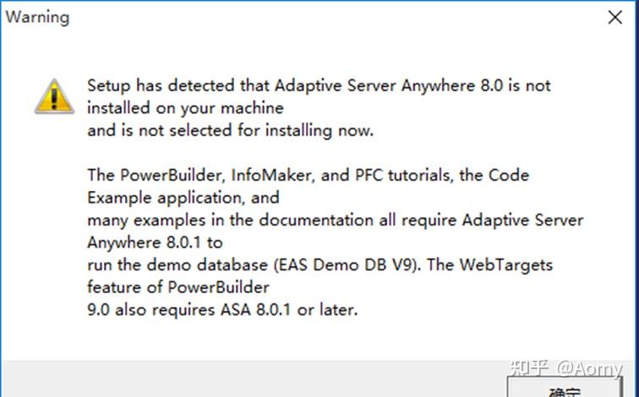Screen dimensions: 639x397
Task: Click the Warning title bar text
Action: click(38, 17)
